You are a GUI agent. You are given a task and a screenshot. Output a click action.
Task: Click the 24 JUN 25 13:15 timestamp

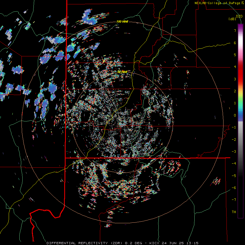tap(180, 243)
